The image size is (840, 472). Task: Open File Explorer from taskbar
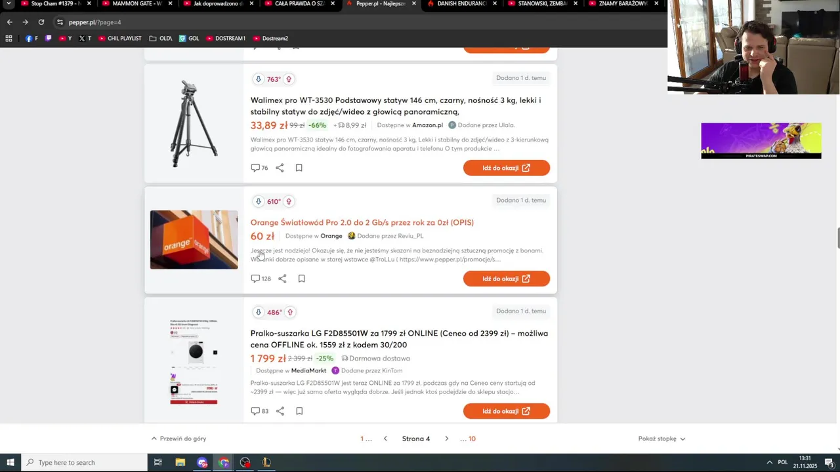[180, 463]
